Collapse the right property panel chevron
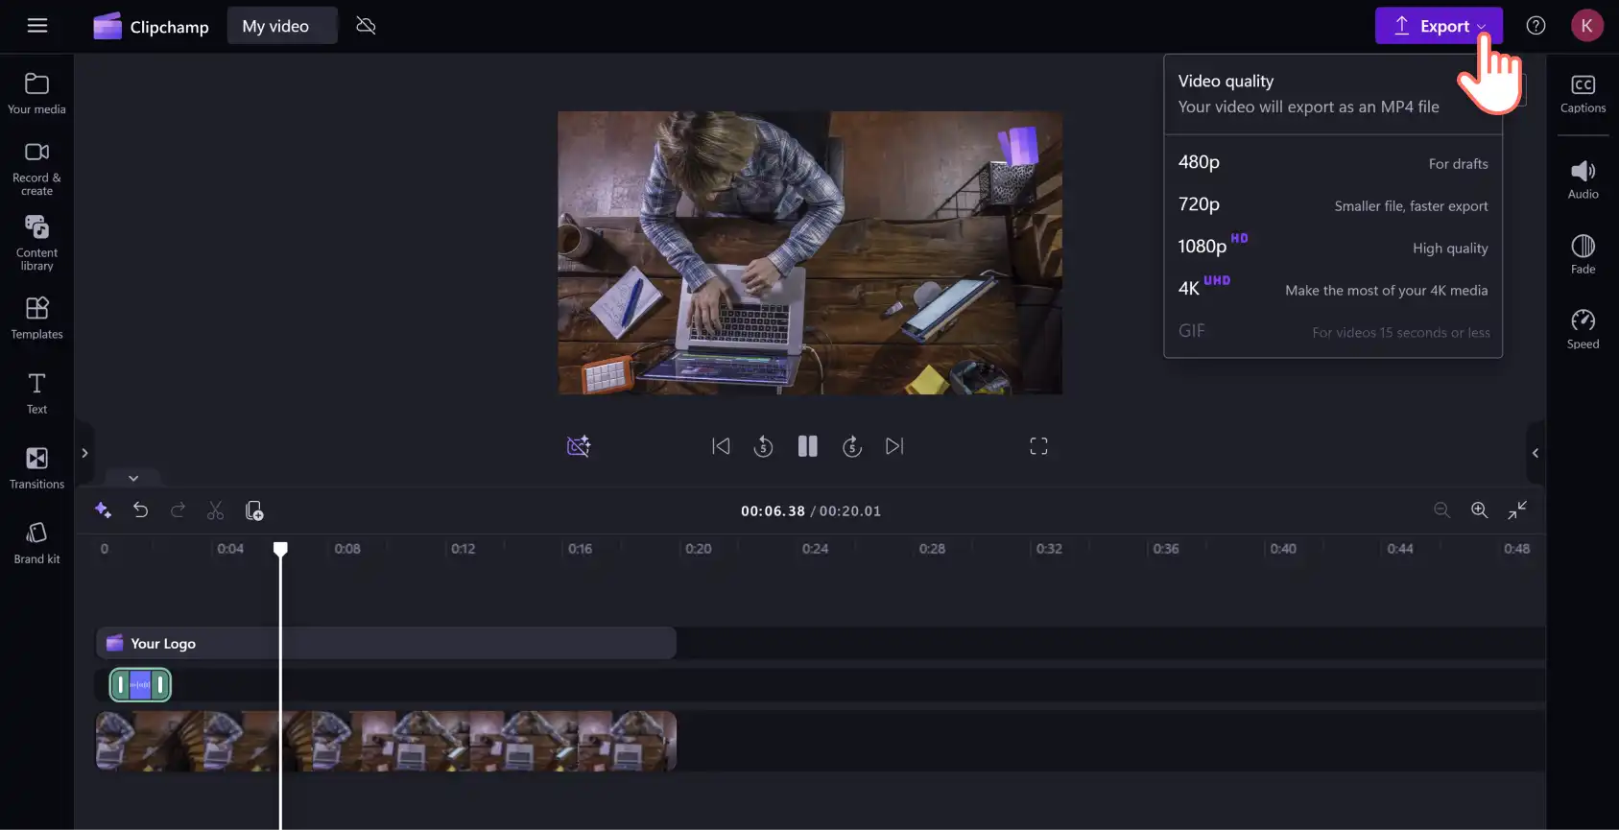The width and height of the screenshot is (1619, 830). pyautogui.click(x=1536, y=453)
